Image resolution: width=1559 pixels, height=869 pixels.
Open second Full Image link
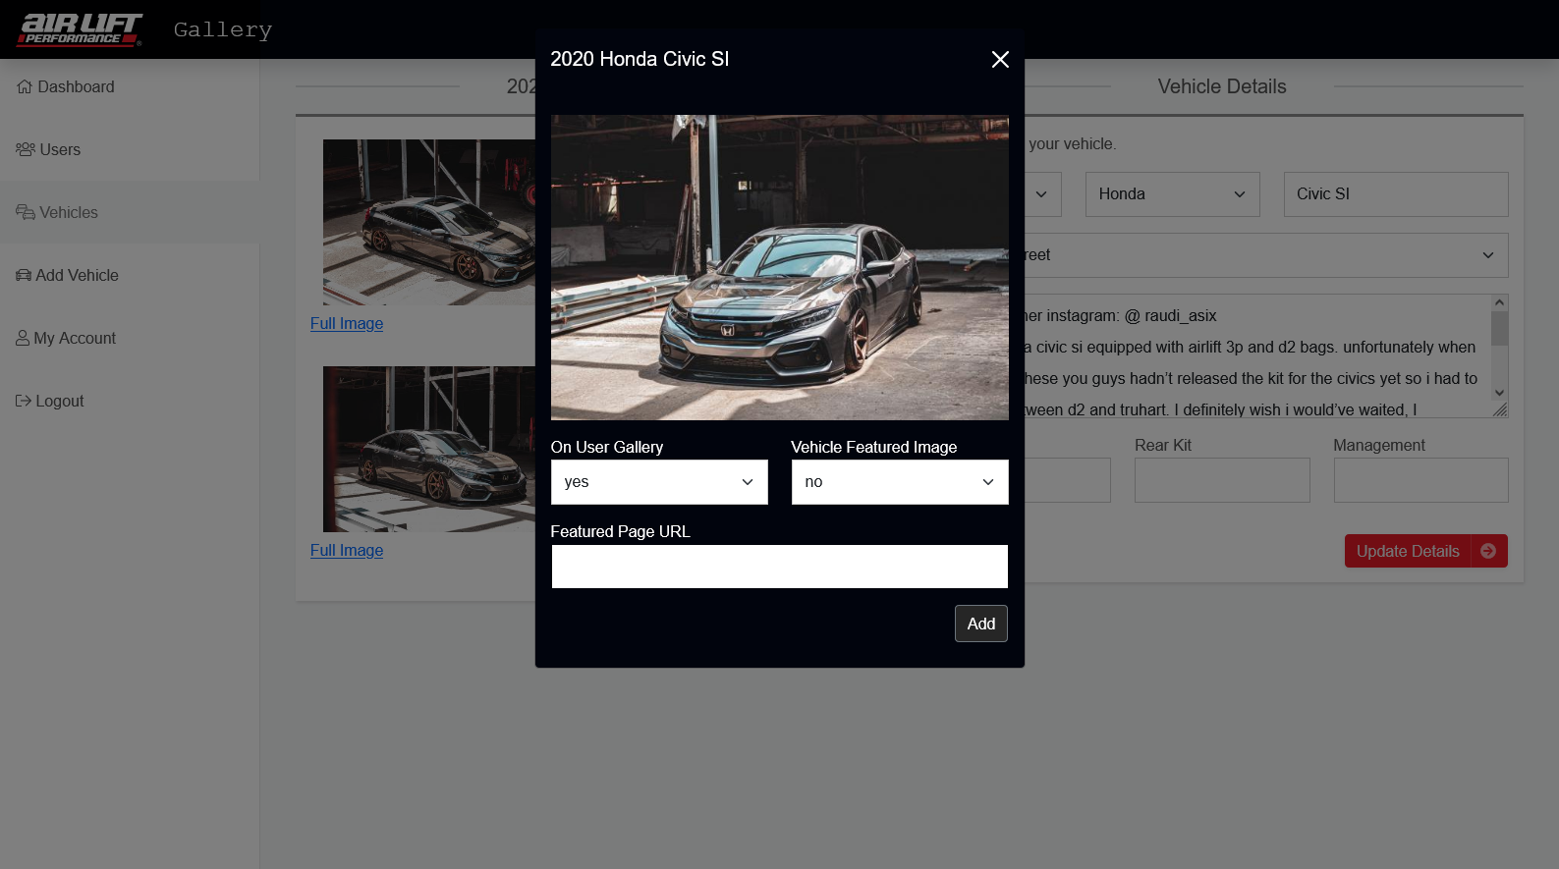click(x=347, y=550)
